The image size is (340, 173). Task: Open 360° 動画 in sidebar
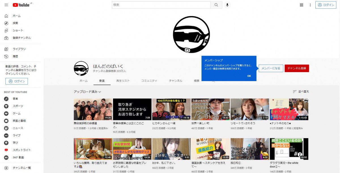(20, 157)
